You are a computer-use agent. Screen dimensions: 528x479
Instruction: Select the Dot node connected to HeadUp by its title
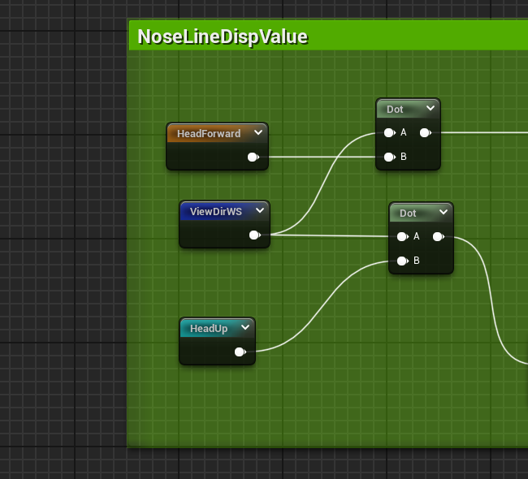click(408, 214)
